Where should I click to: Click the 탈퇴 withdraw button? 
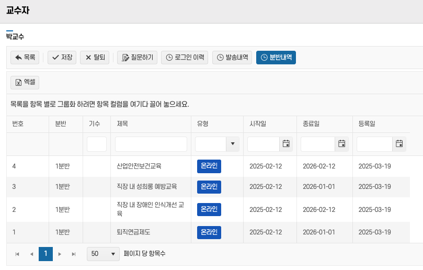tap(95, 58)
